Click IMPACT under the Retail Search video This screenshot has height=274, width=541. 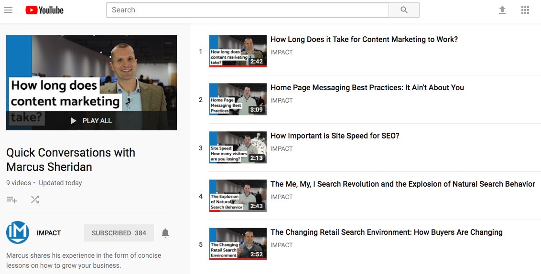(281, 245)
